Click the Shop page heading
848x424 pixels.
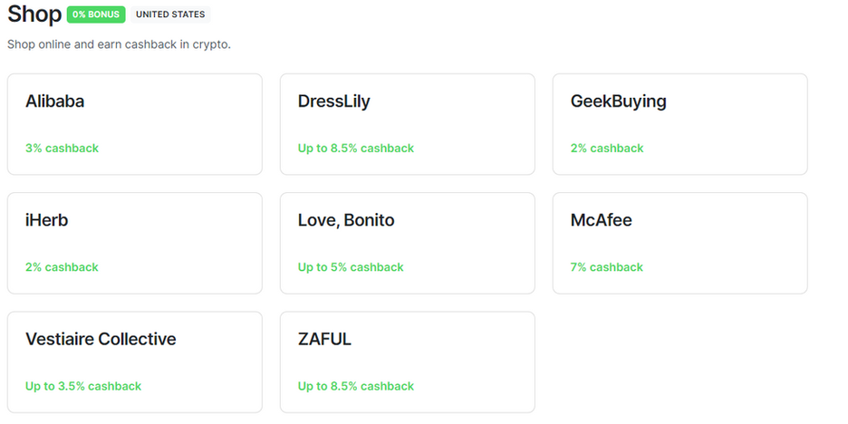pyautogui.click(x=34, y=14)
